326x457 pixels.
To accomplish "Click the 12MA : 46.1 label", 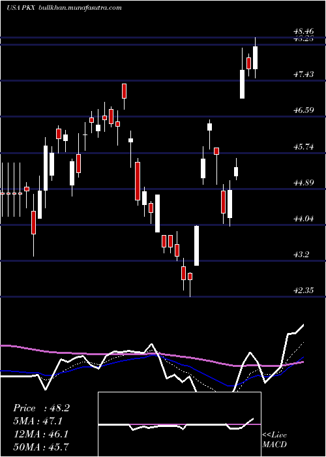I will (x=40, y=434).
